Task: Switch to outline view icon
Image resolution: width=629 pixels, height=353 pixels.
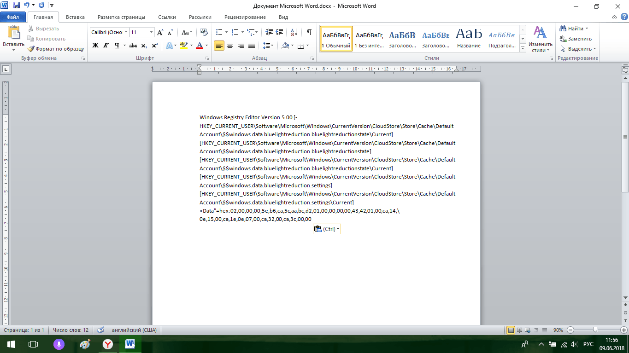Action: (x=536, y=330)
